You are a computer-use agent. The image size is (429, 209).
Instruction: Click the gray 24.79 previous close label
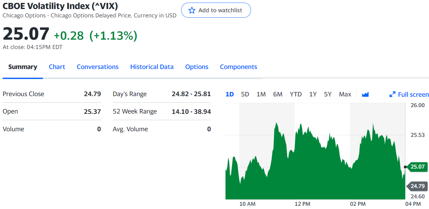point(417,186)
